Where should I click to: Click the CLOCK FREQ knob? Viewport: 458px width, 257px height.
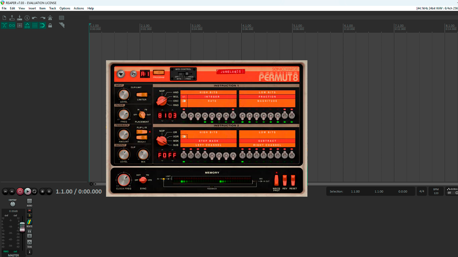124,180
